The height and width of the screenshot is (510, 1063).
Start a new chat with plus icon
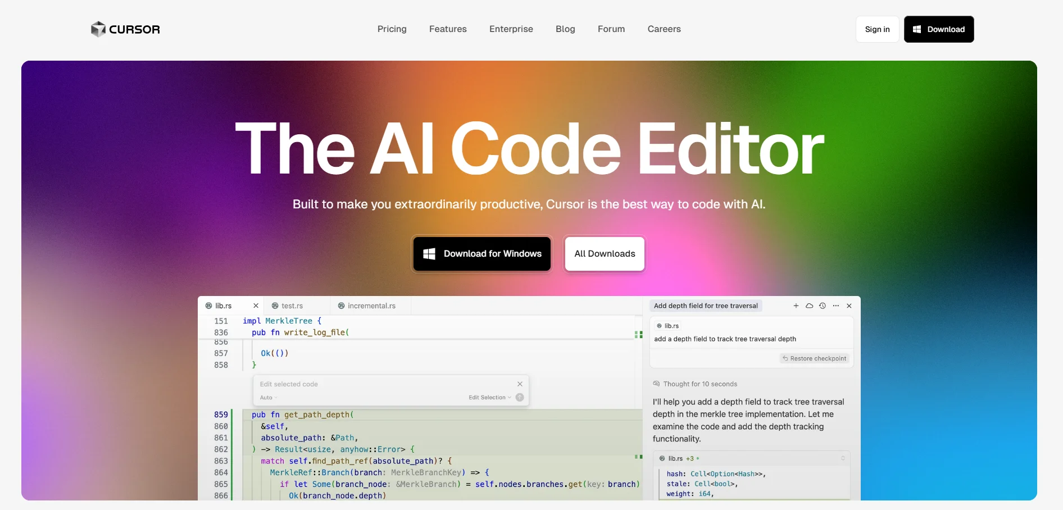796,306
